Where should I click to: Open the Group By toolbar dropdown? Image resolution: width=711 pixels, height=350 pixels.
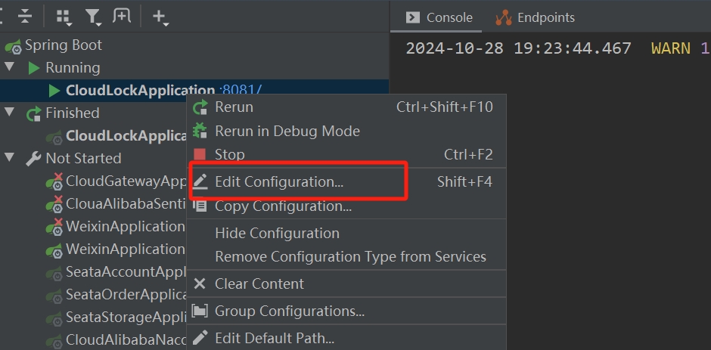64,16
